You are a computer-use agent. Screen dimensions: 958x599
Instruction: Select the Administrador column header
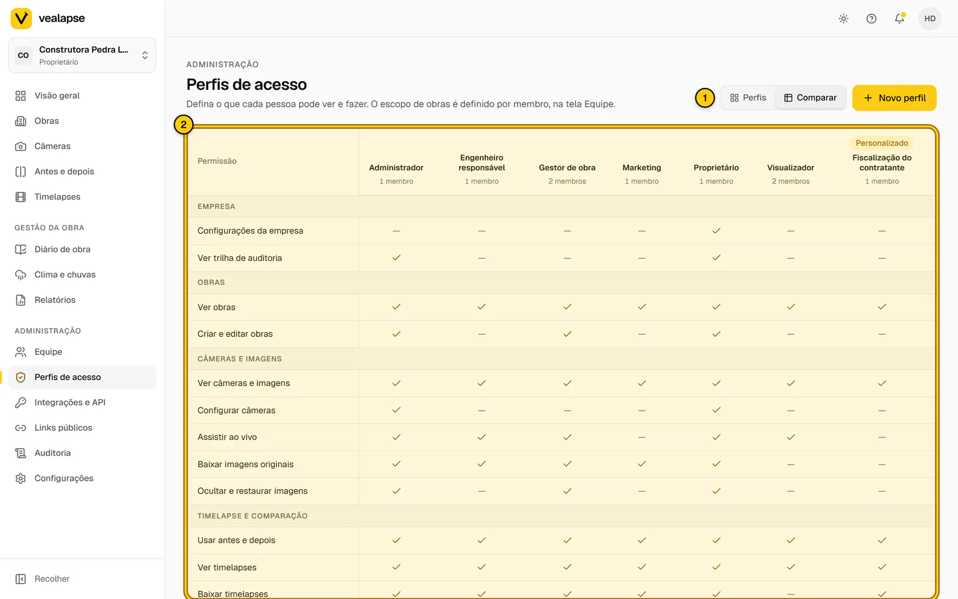[x=397, y=168]
